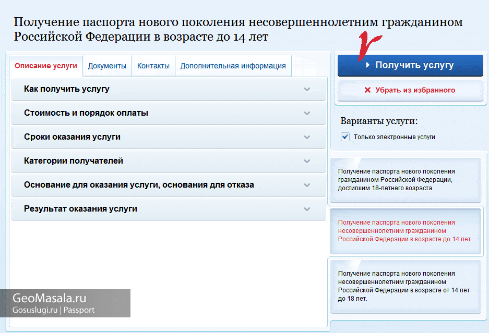Open 'Дополнительная информация' tab

[233, 66]
